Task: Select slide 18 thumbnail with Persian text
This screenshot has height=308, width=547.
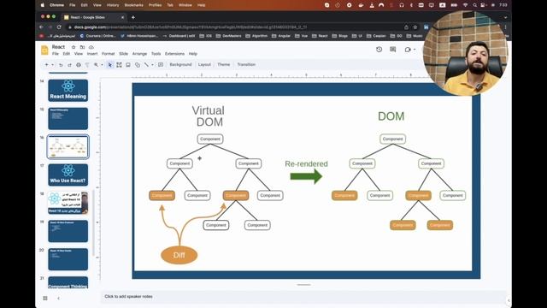Action: point(68,203)
